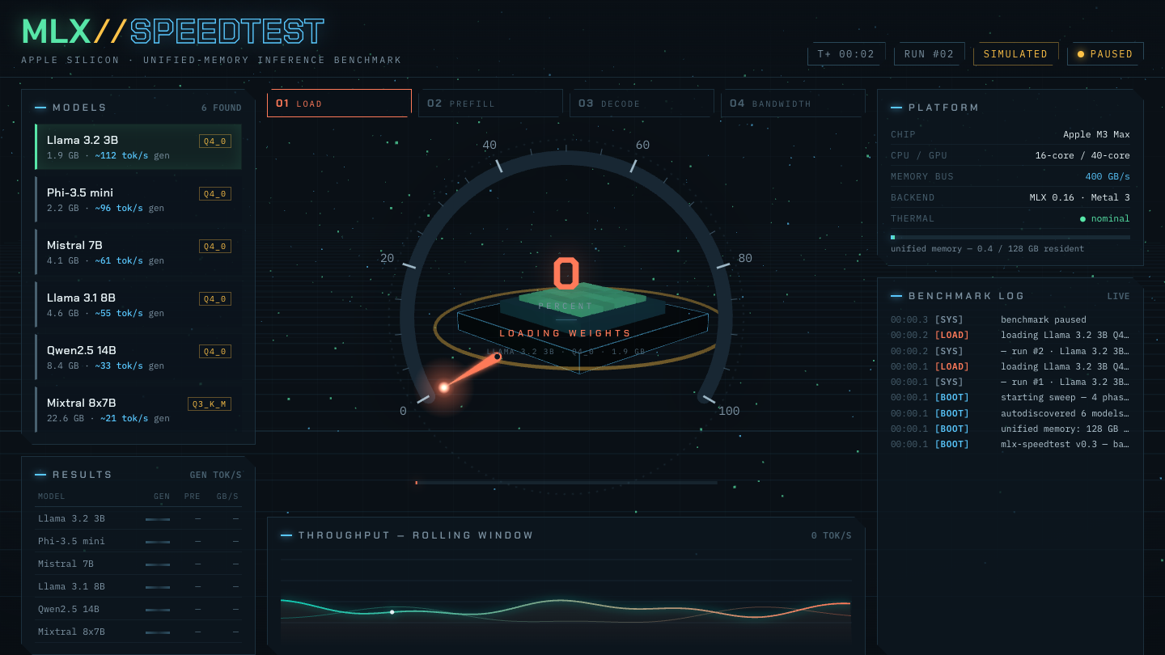Select the Qwen2.5 14B model card
This screenshot has height=655, width=1165.
point(138,357)
